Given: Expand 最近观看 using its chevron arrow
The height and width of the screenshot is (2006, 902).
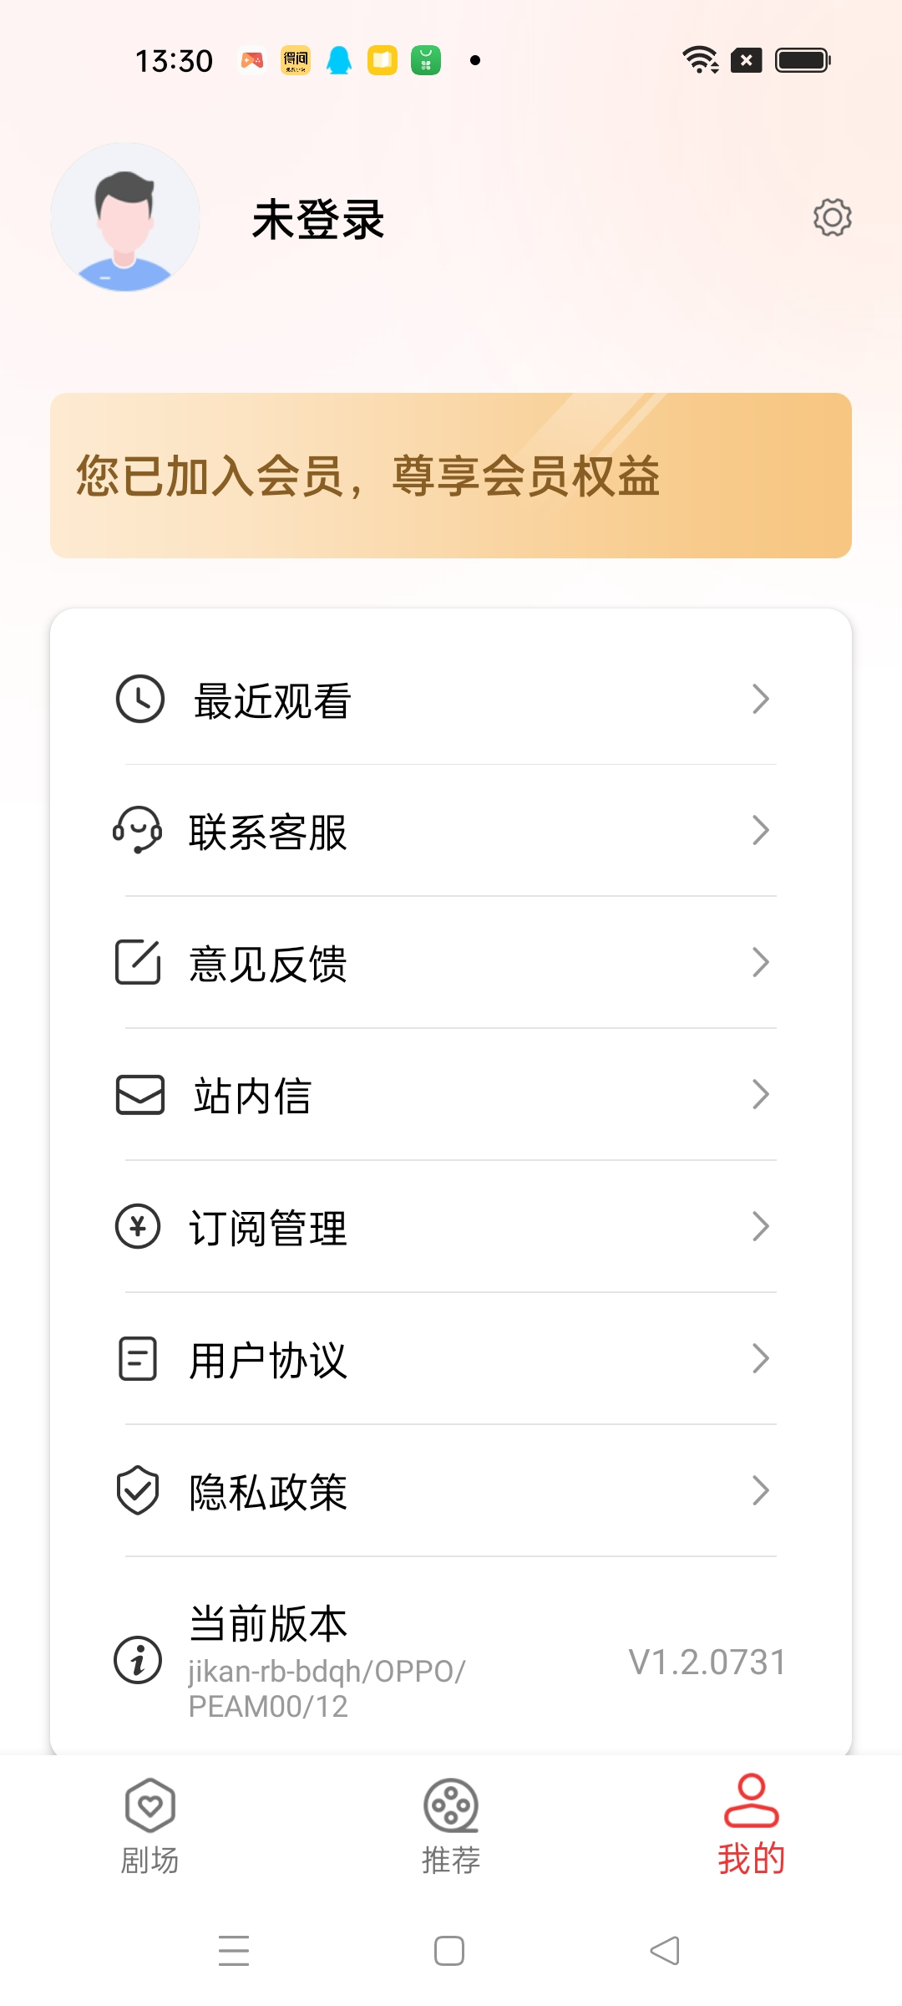Looking at the screenshot, I should 760,699.
